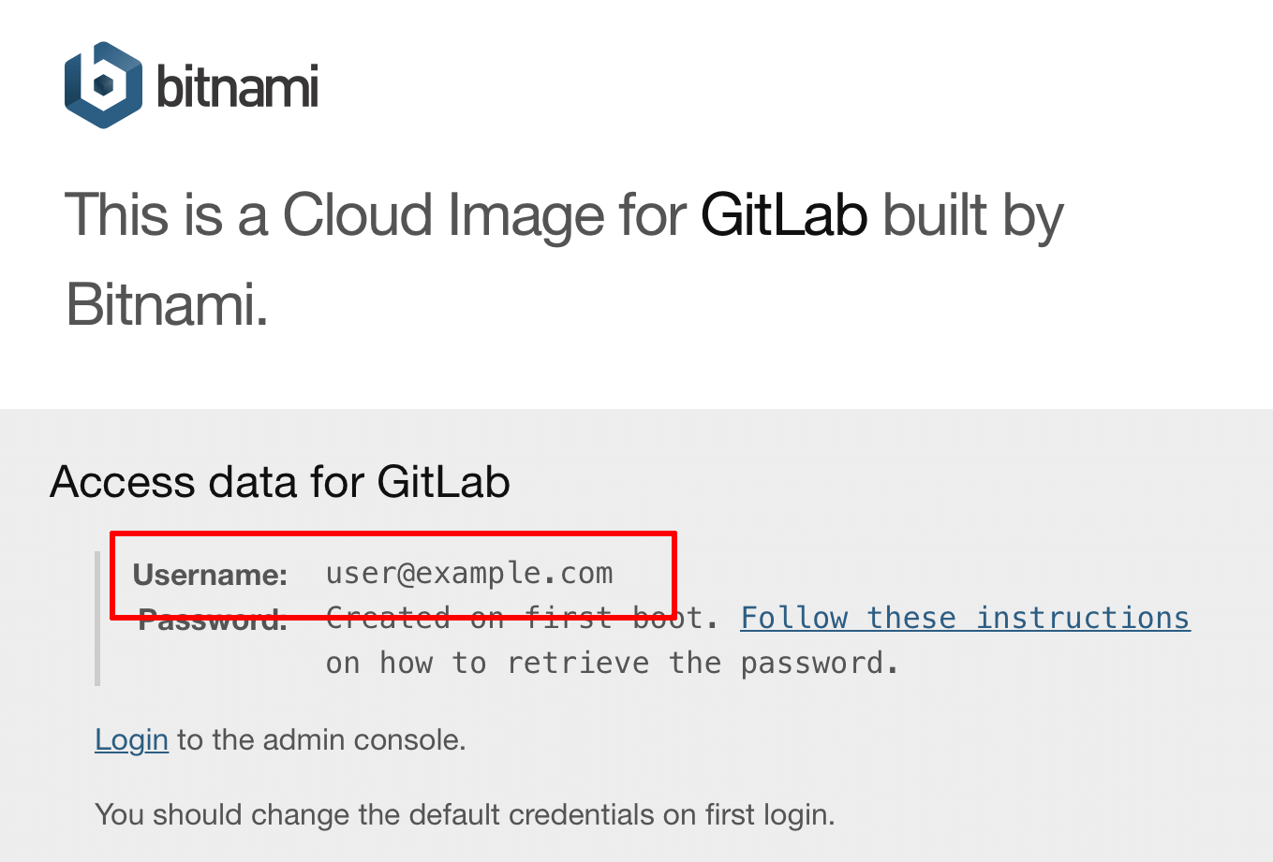Click the red highlight box top border
1273x862 pixels.
[393, 534]
